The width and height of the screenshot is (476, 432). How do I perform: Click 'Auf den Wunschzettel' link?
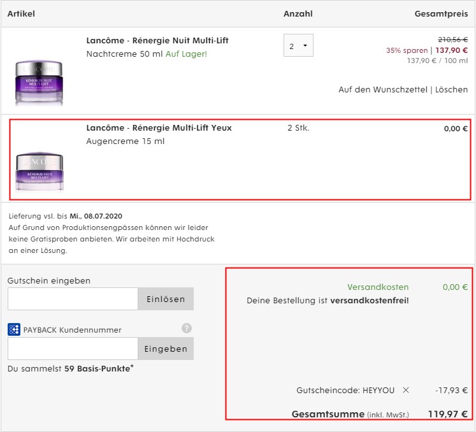coord(383,90)
